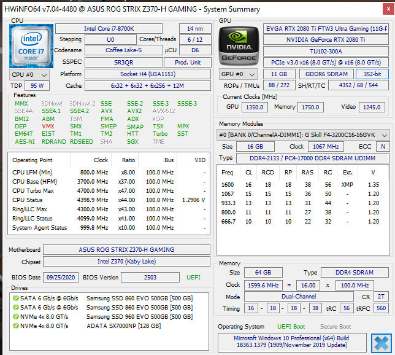Click the CPU LFM (Min) row
395x355 pixels.
point(109,173)
